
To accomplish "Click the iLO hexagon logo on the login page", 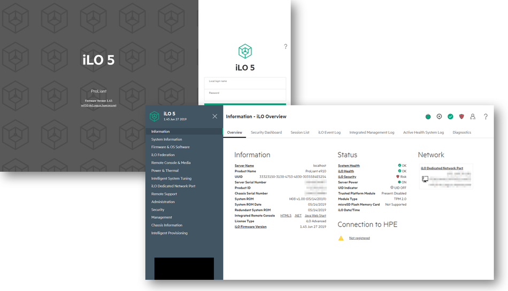I will coord(245,51).
